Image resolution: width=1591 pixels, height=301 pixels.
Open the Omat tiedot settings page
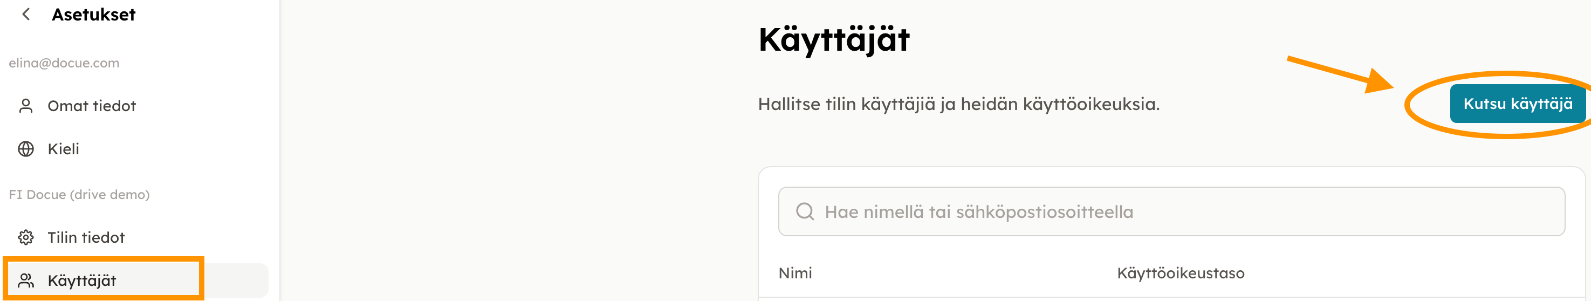pos(91,106)
